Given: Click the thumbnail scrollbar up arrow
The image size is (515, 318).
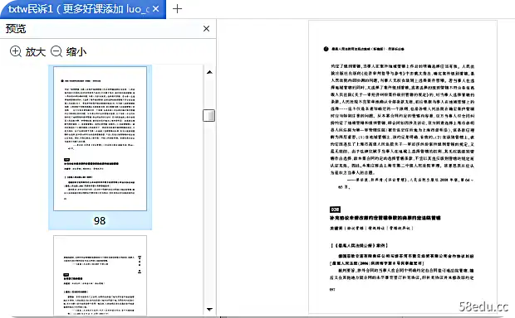Looking at the screenshot, I should 209,72.
